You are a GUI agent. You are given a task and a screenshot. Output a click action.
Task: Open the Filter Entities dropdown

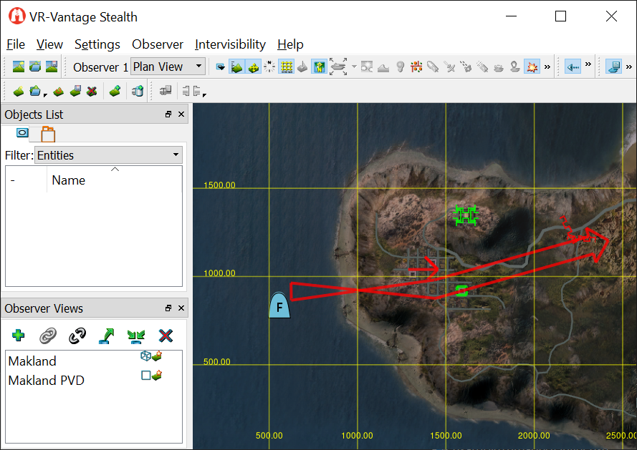pos(108,155)
